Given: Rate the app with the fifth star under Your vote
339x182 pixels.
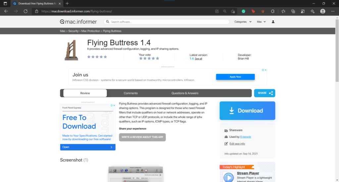Looking at the screenshot, I should point(157,58).
